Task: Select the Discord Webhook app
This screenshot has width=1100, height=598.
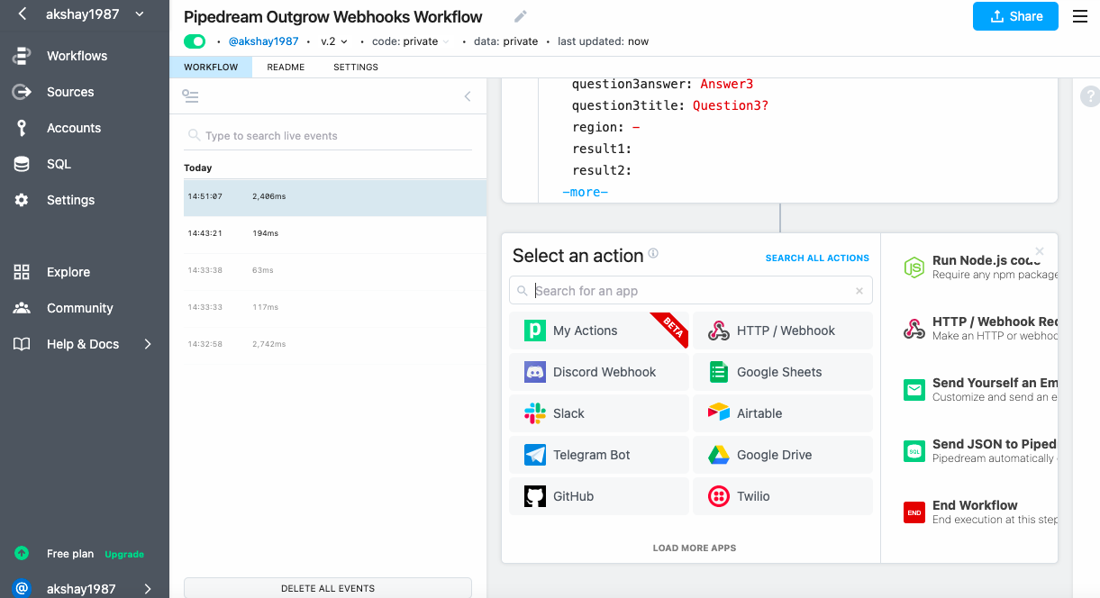Action: tap(599, 372)
